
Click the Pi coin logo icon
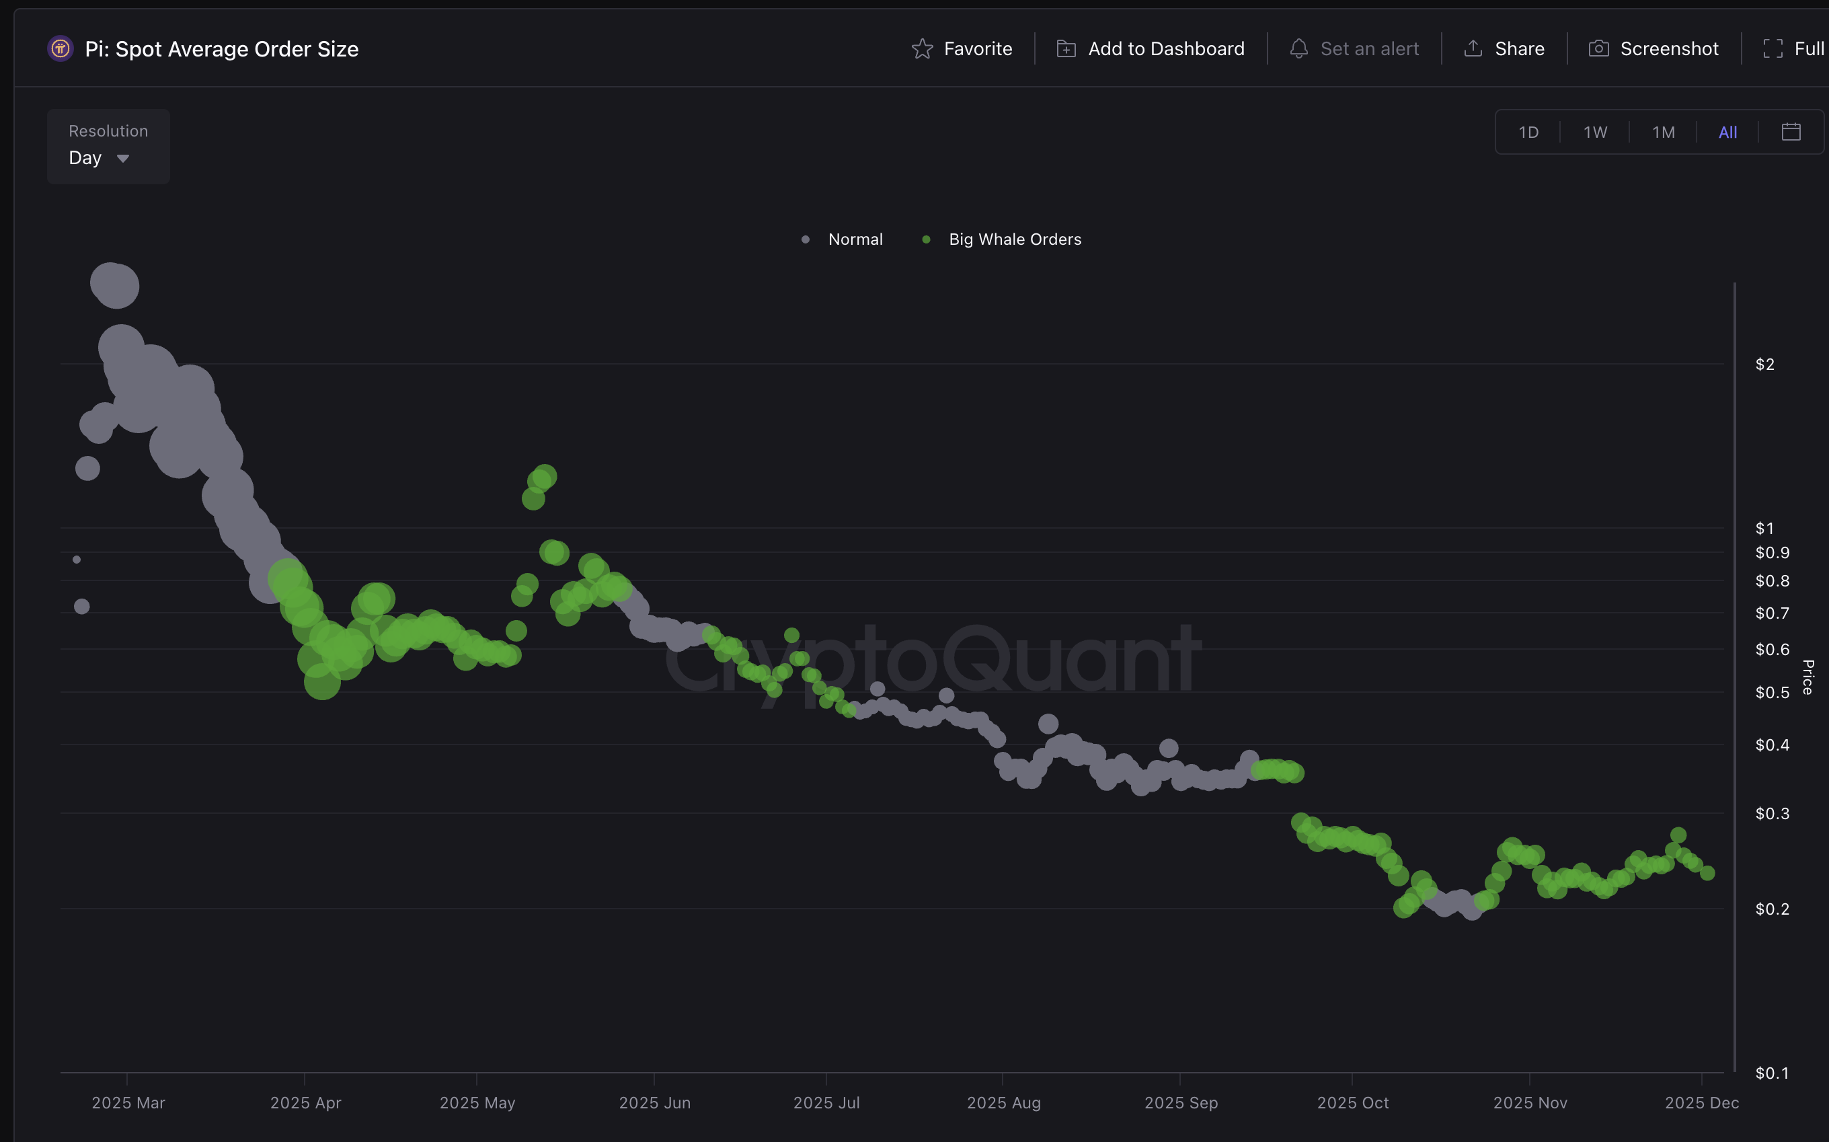pos(60,48)
